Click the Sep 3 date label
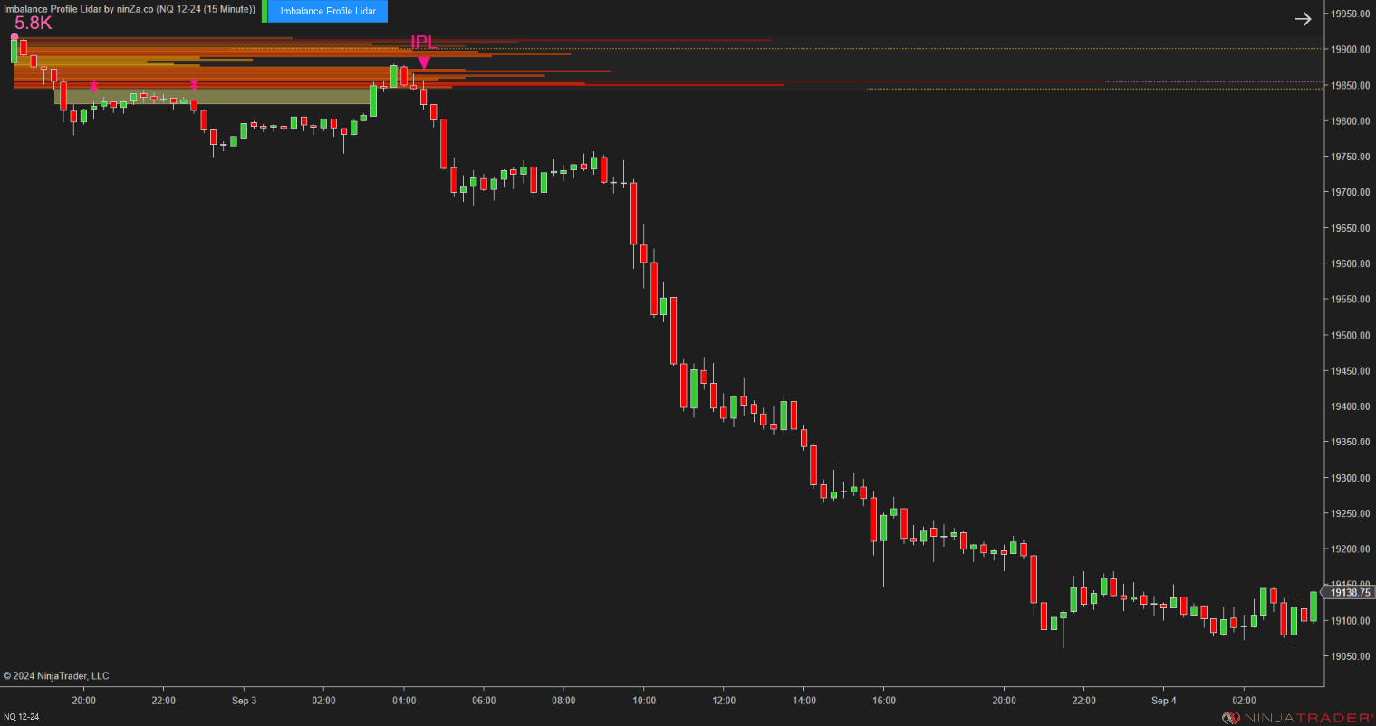Screen dimensions: 1376x726 244,701
